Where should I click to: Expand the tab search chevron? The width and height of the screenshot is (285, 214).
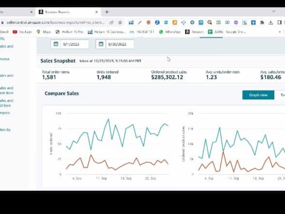tap(274, 11)
